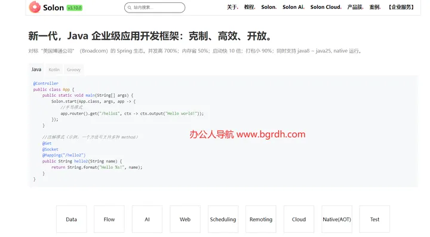Click the @Get annotation in code
The width and height of the screenshot is (430, 237).
[47, 143]
